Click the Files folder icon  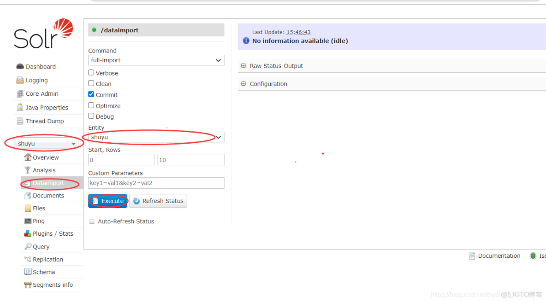pos(28,208)
